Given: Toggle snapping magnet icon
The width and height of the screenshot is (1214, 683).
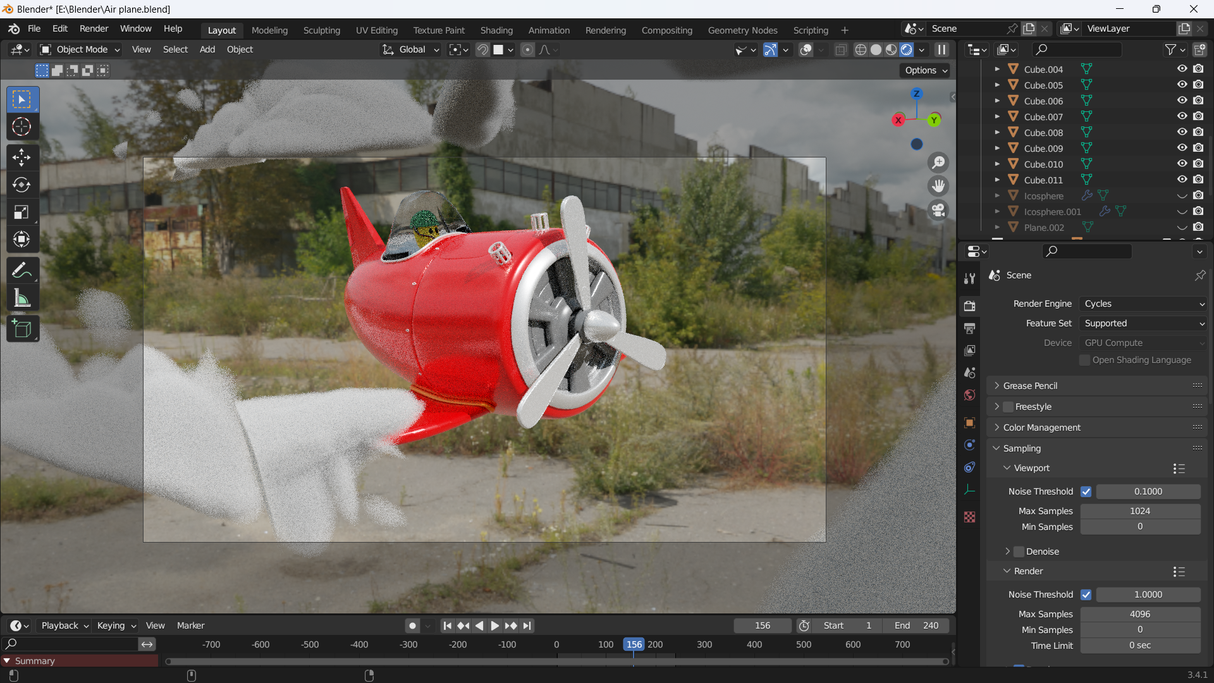Looking at the screenshot, I should (x=482, y=49).
